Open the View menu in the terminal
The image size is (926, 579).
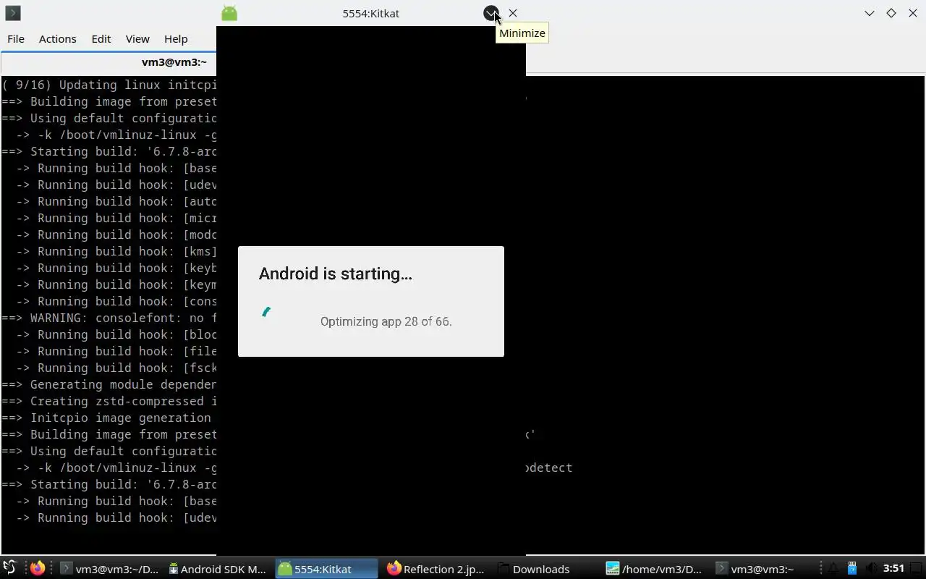click(137, 39)
